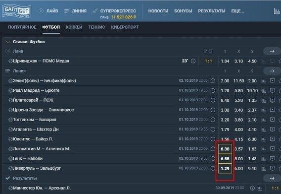Go to Новости page
This screenshot has height=194, width=281.
click(x=158, y=11)
